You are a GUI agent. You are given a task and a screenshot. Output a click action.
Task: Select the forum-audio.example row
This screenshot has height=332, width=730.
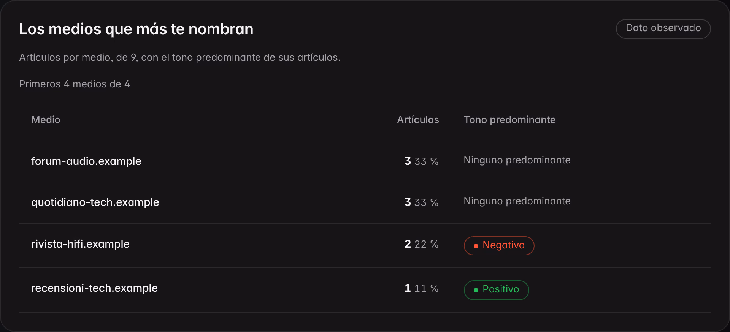[365, 161]
